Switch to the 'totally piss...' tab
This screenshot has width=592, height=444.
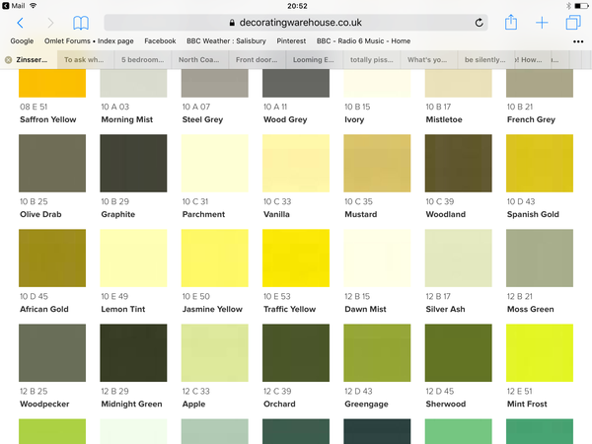coord(372,59)
